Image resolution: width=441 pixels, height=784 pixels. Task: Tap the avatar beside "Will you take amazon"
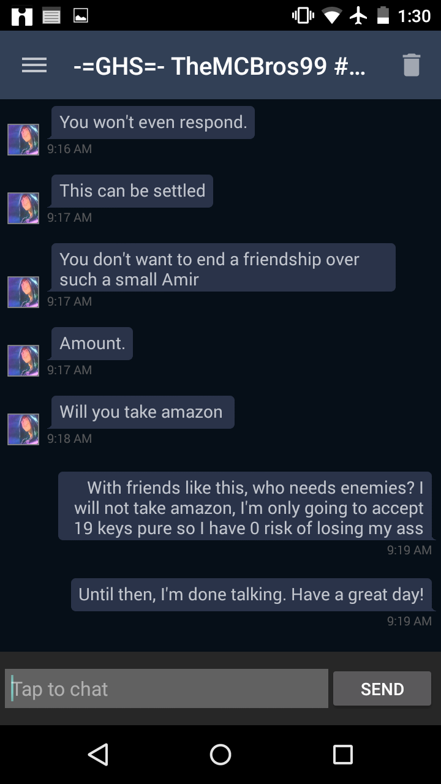click(x=23, y=429)
